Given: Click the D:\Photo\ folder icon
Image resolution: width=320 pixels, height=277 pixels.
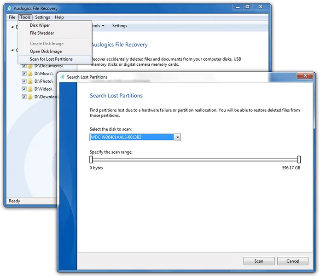Looking at the screenshot, I should click(x=30, y=81).
